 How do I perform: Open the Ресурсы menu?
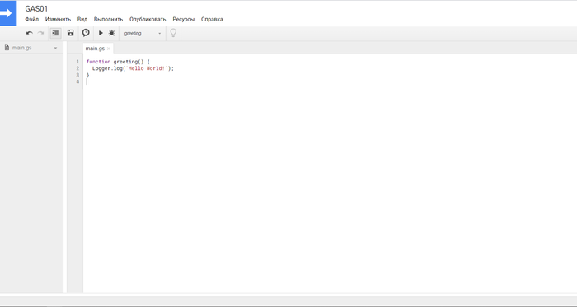[183, 19]
